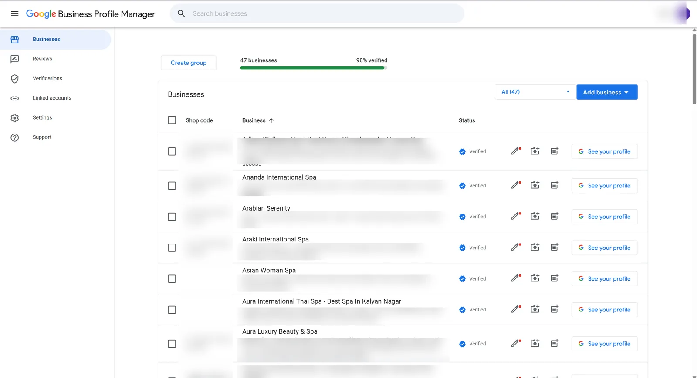697x378 pixels.
Task: Check the box for Aura Luxury Beauty & Spa
Action: tap(172, 344)
